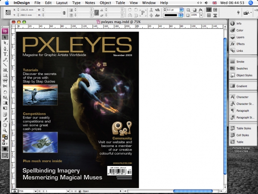Open Spotlight search in menu bar

[x=251, y=3]
